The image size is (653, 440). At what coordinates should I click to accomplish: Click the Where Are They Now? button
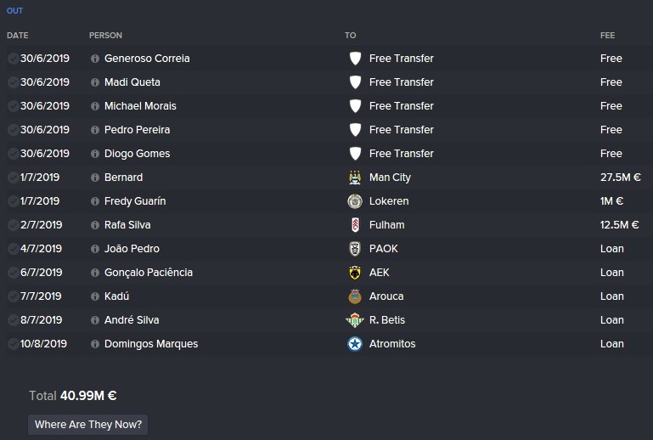[87, 425]
